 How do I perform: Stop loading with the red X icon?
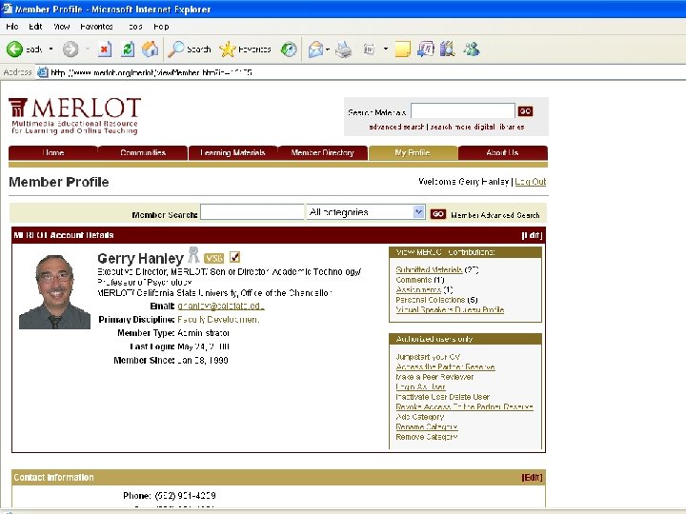point(104,49)
